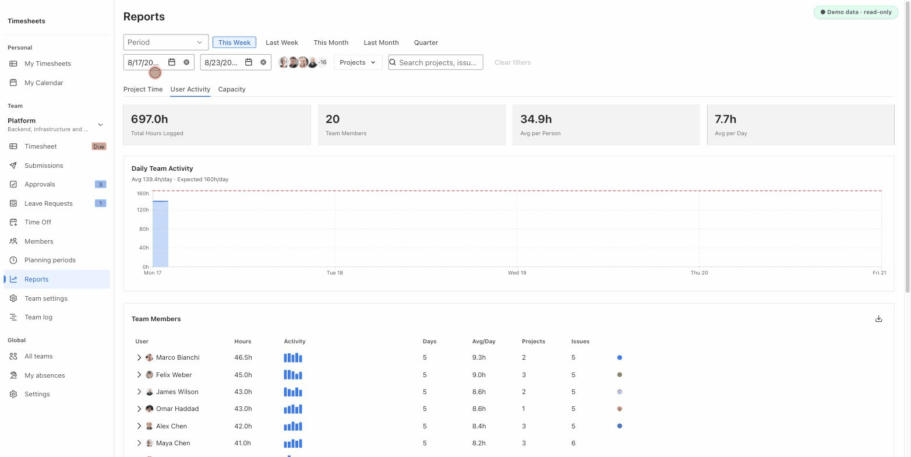Switch to Project Time tab
This screenshot has width=911, height=457.
143,89
